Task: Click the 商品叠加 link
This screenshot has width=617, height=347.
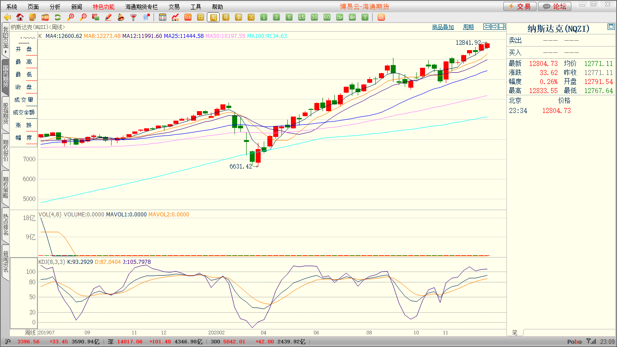Action: [443, 27]
